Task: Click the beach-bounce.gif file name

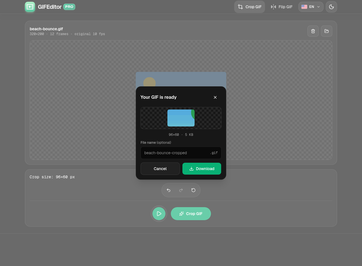Action: coord(46,29)
